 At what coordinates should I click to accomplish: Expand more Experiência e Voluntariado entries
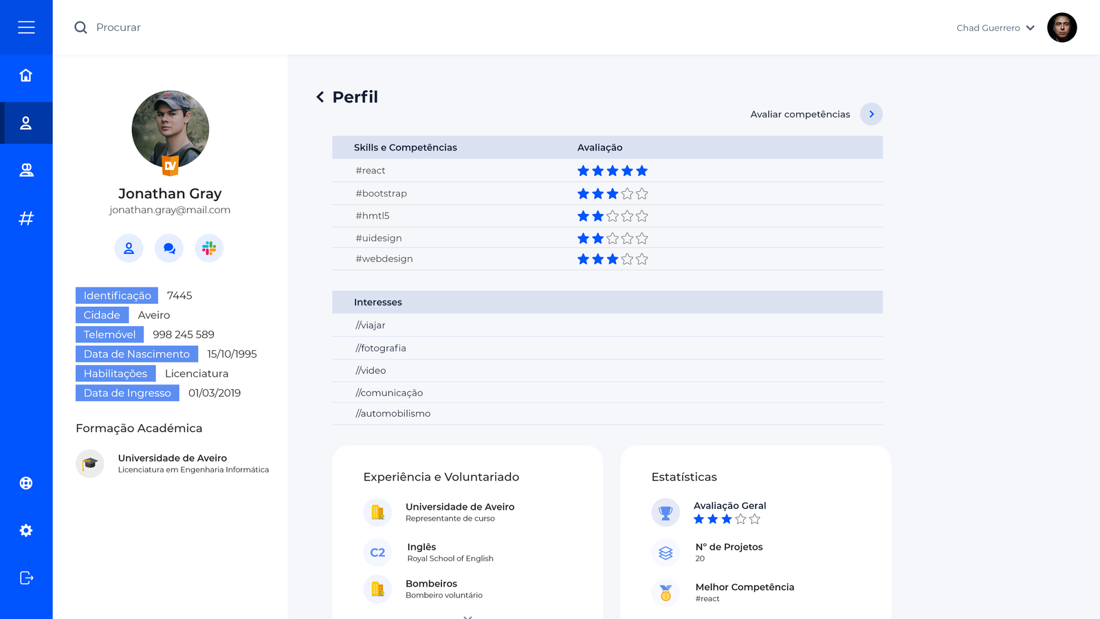point(467,616)
